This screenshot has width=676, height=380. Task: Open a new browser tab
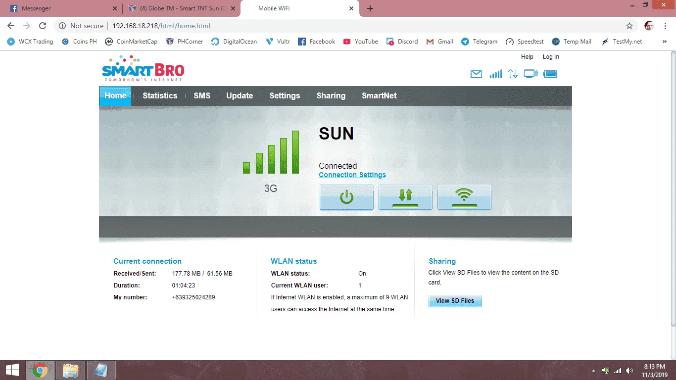(x=370, y=8)
